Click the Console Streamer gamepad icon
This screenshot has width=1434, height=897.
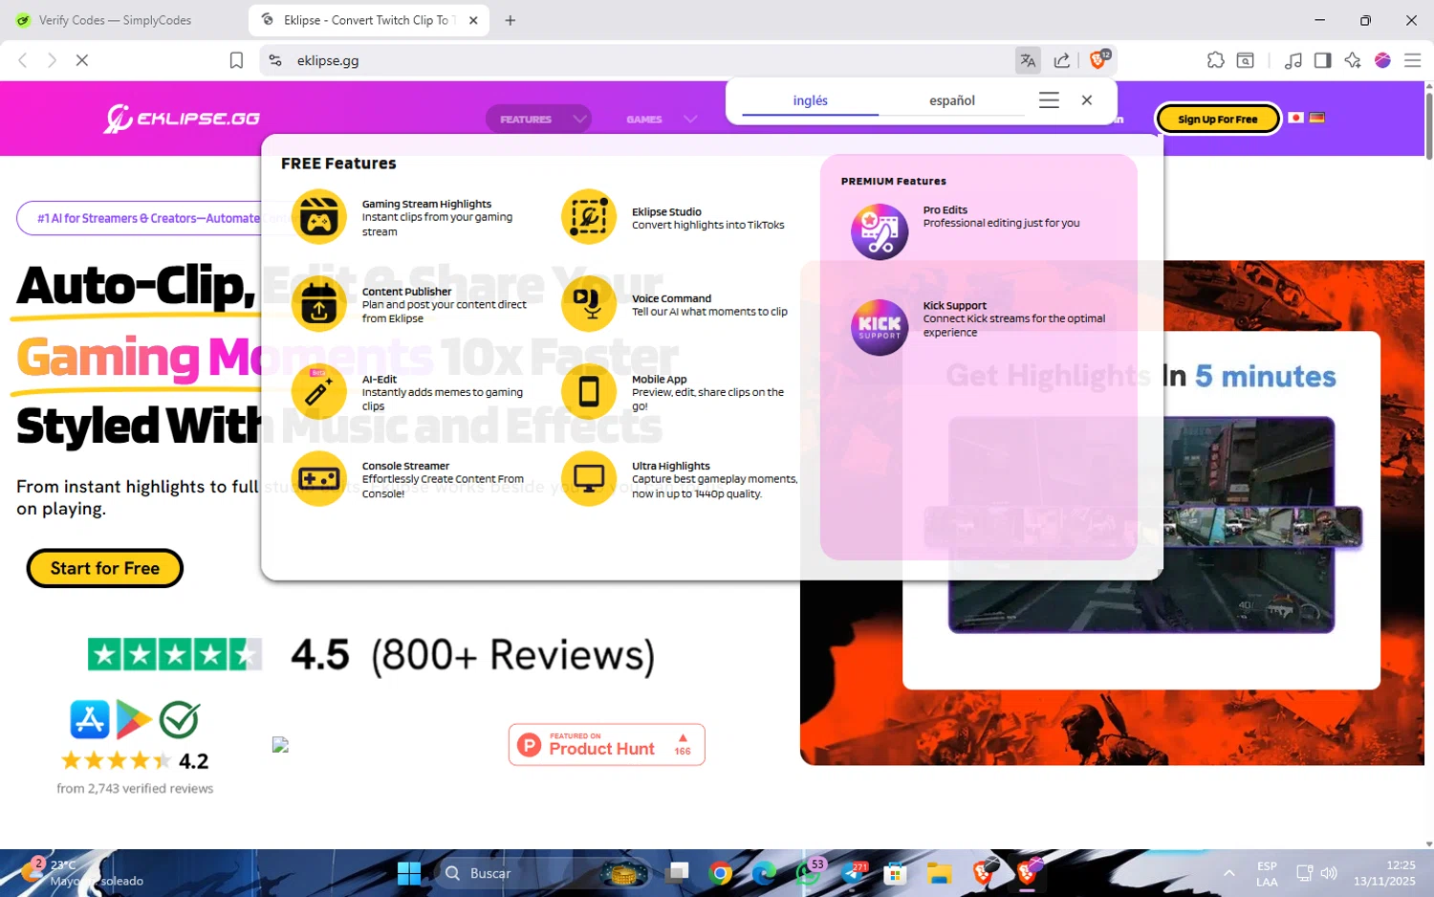pyautogui.click(x=318, y=478)
